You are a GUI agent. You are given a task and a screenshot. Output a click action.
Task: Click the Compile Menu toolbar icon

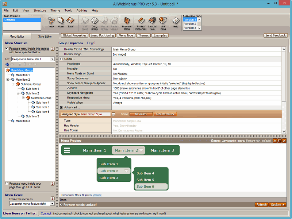[152, 22]
